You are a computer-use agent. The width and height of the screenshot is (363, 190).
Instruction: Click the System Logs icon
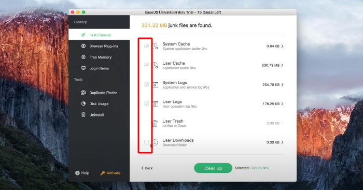click(155, 85)
